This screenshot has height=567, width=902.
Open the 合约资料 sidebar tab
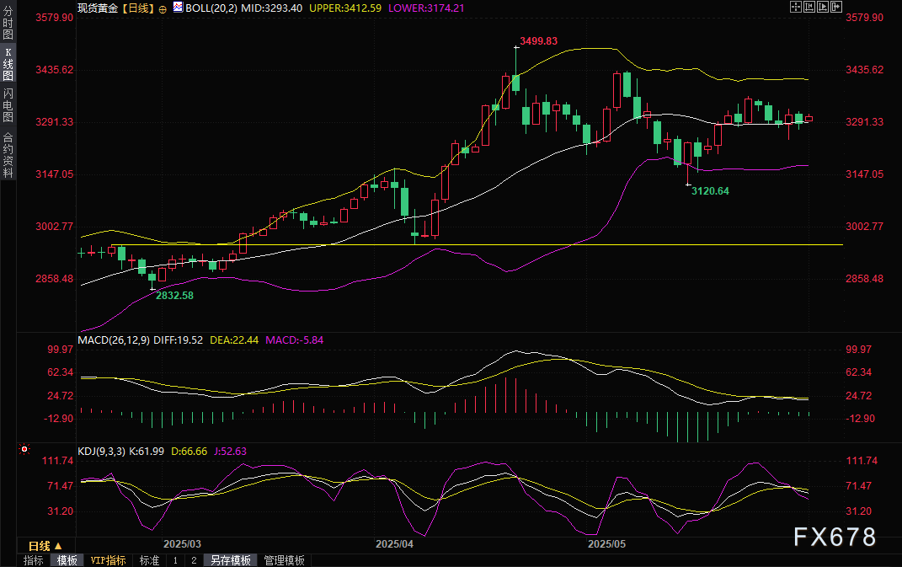[8, 154]
